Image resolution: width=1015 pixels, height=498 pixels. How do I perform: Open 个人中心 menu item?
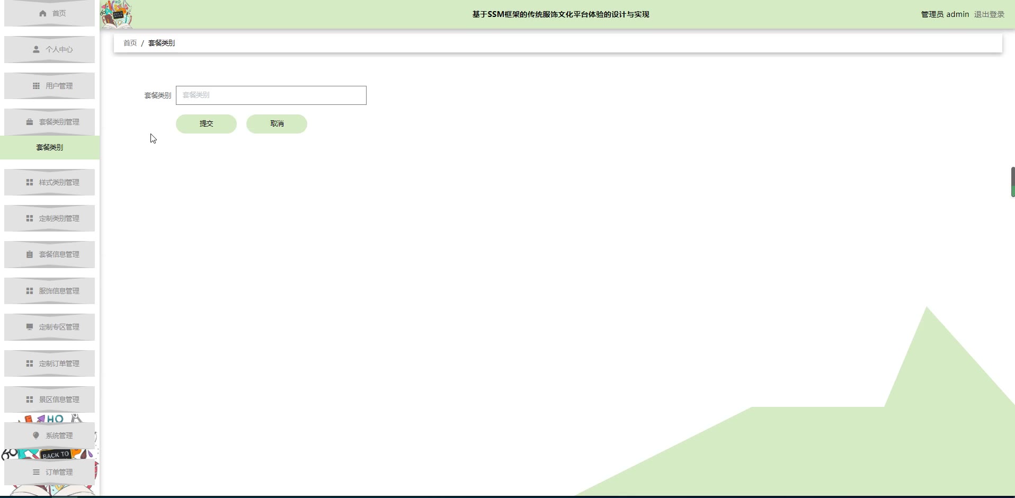50,49
